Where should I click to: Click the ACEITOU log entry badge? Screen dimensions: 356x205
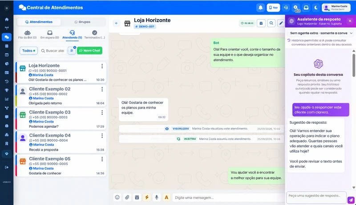[x=190, y=139]
